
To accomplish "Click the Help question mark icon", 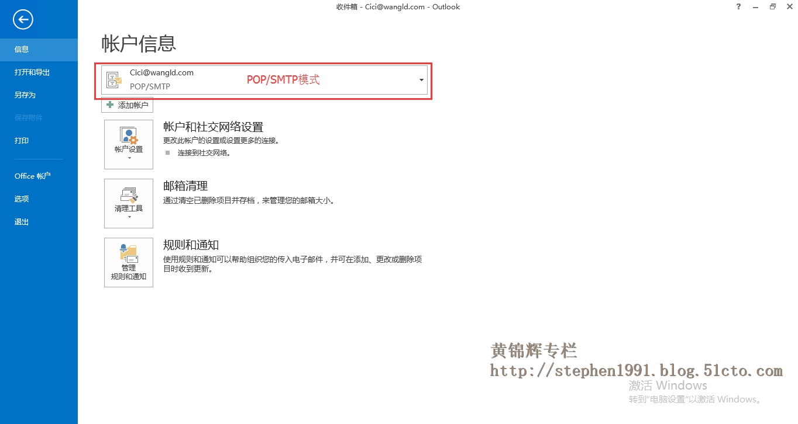I will point(739,7).
